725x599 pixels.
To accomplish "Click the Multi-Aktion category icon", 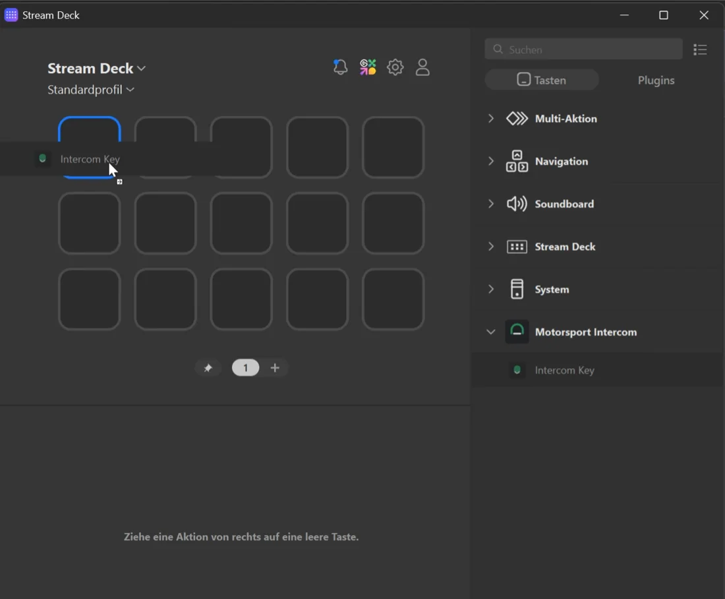I will [x=517, y=119].
